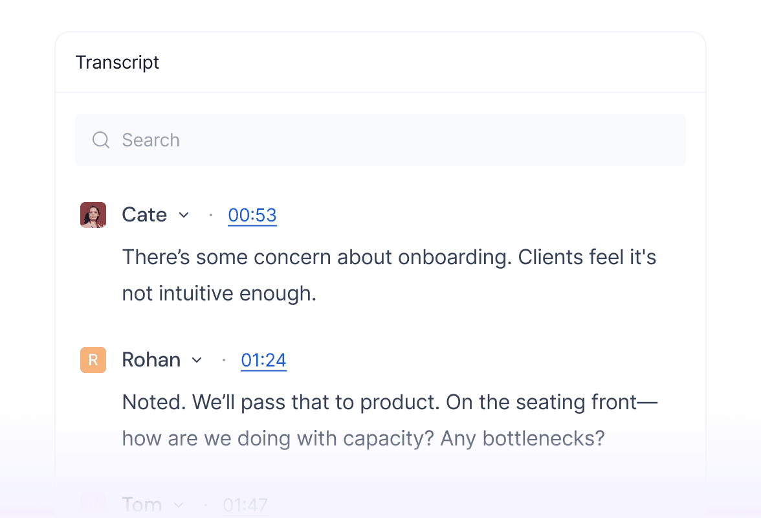
Task: Expand the chevron dropdown beside Tom
Action: [179, 504]
